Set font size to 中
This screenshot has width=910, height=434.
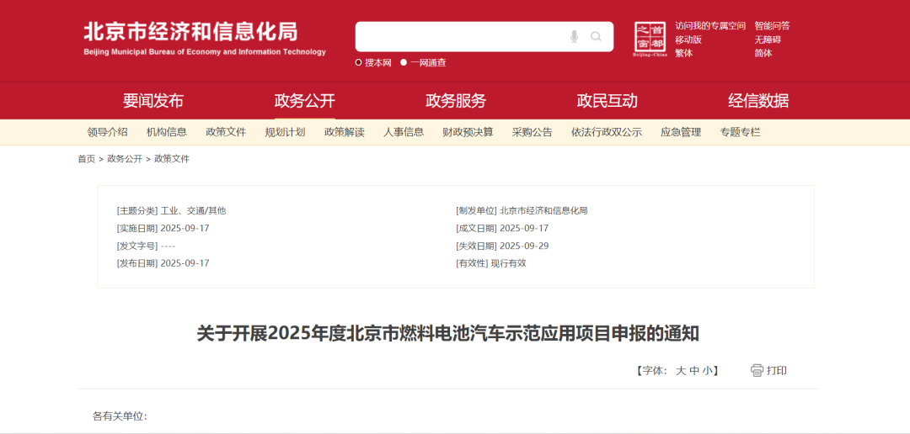click(694, 371)
